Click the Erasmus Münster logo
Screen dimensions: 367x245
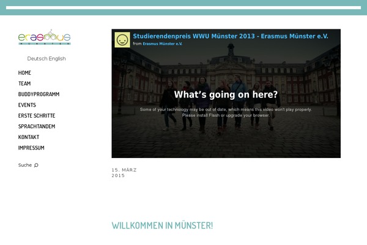44,37
